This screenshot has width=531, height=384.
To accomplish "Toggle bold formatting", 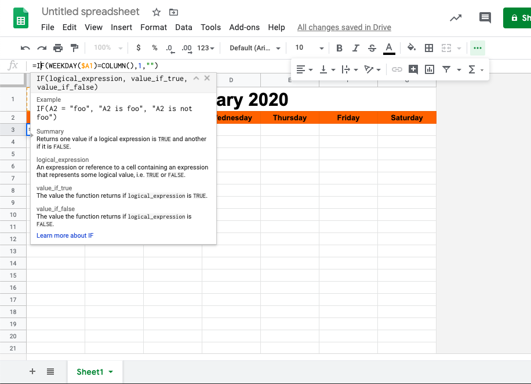I will (x=340, y=48).
